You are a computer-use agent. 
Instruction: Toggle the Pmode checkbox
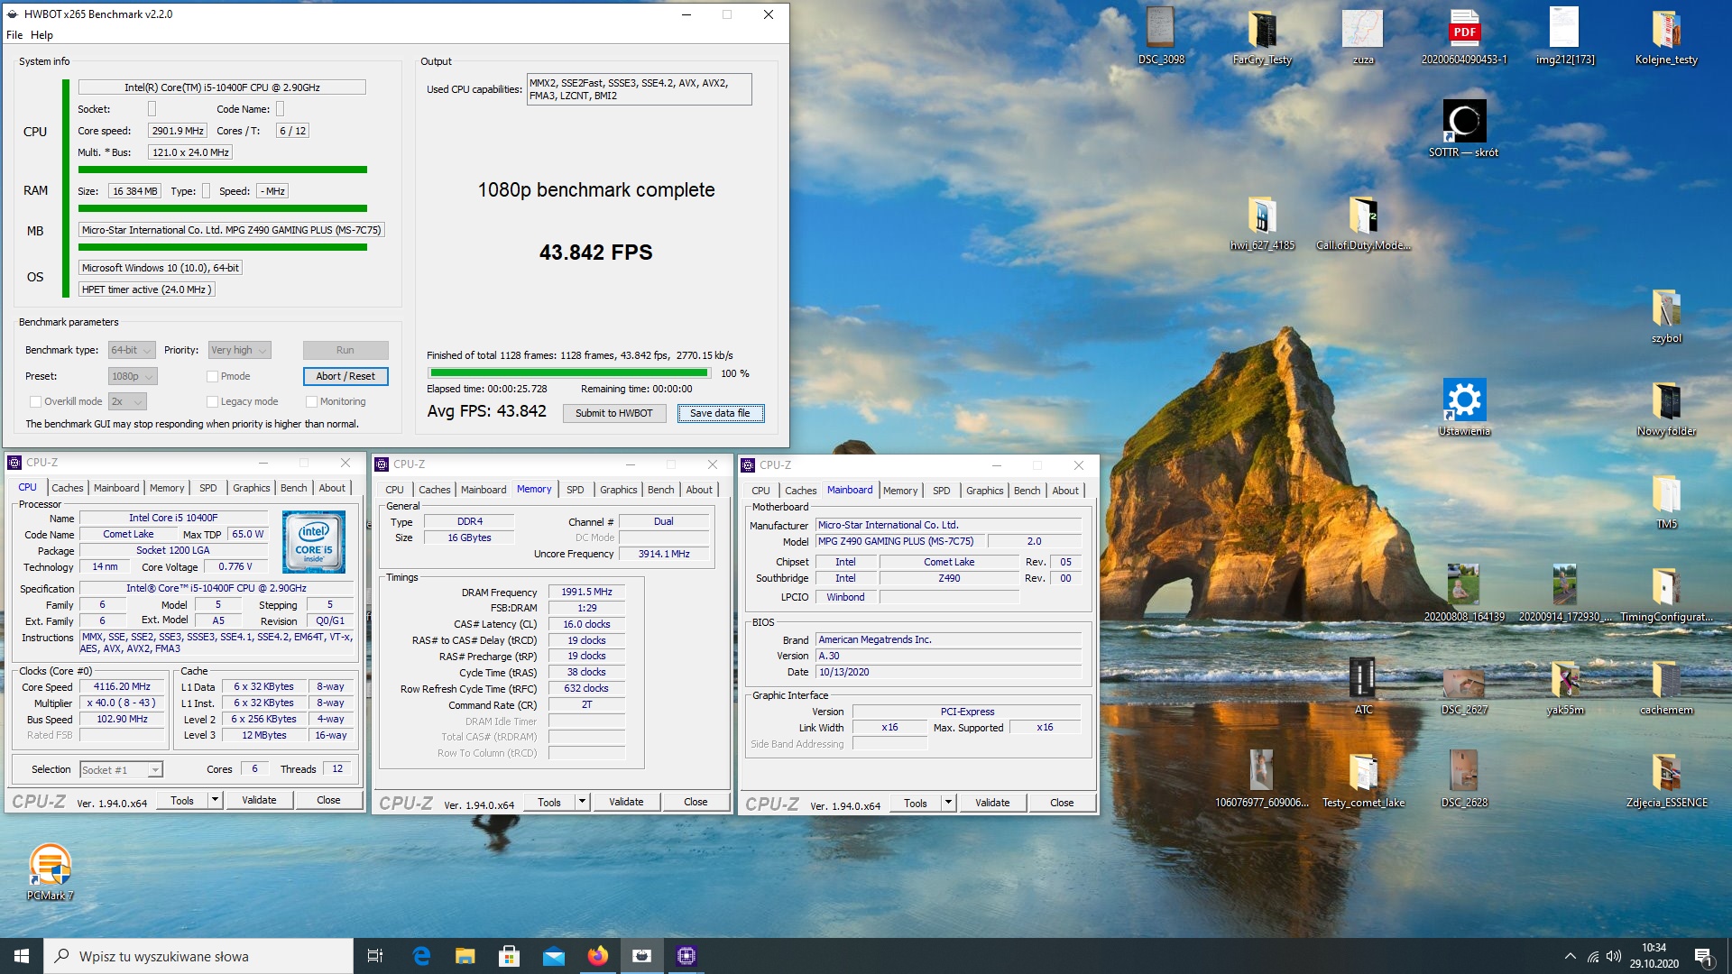[x=212, y=376]
